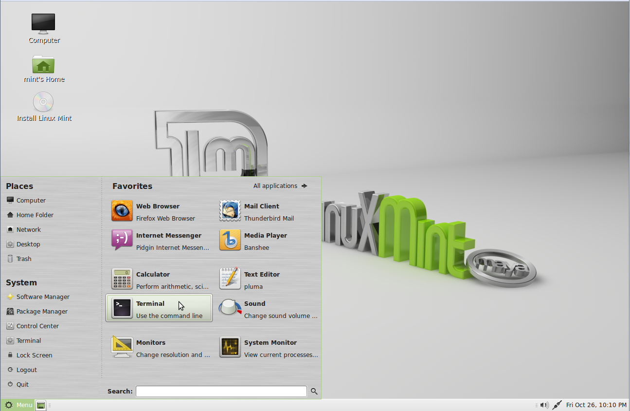Image resolution: width=630 pixels, height=411 pixels.
Task: Open Control Center under System
Action: [x=33, y=326]
